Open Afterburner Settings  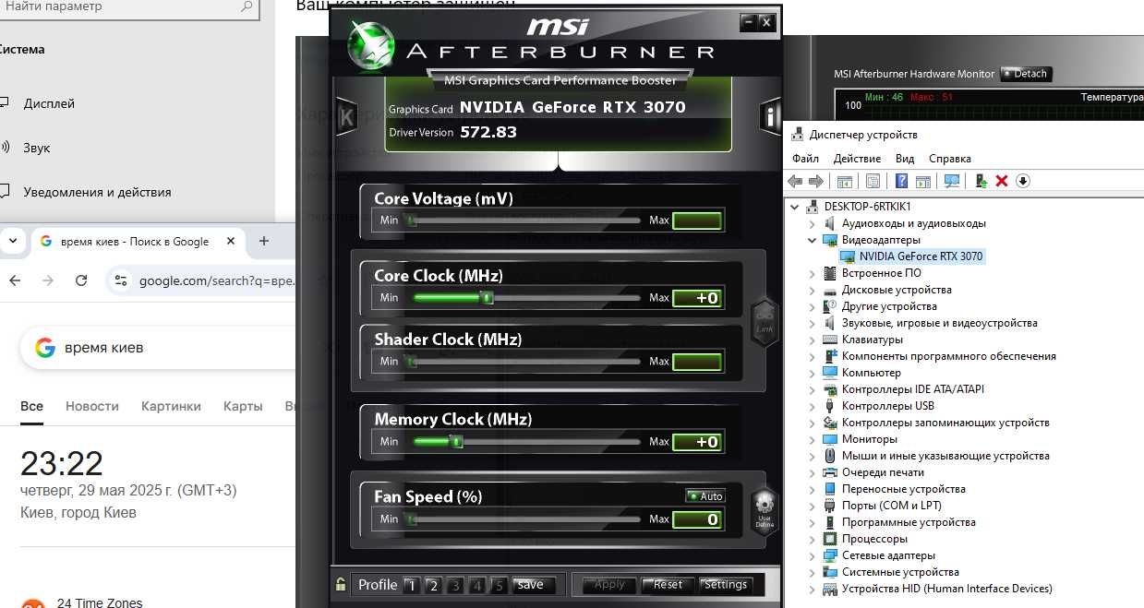tap(726, 585)
